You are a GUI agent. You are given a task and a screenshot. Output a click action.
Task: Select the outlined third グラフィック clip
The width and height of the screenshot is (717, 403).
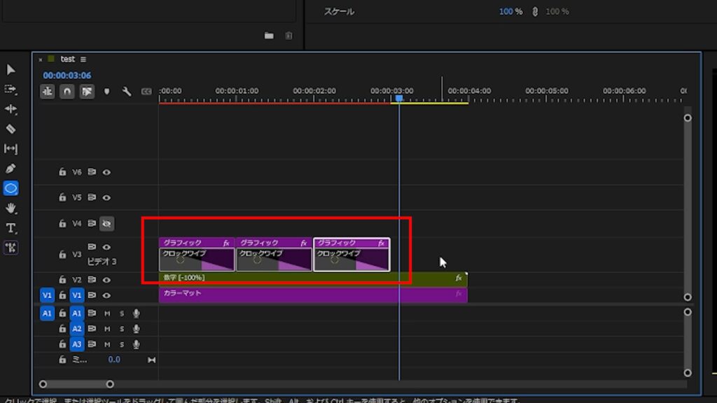(x=351, y=255)
